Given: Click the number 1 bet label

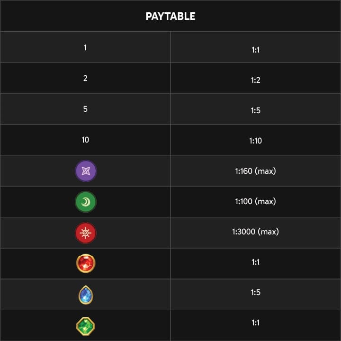Looking at the screenshot, I should [x=85, y=47].
